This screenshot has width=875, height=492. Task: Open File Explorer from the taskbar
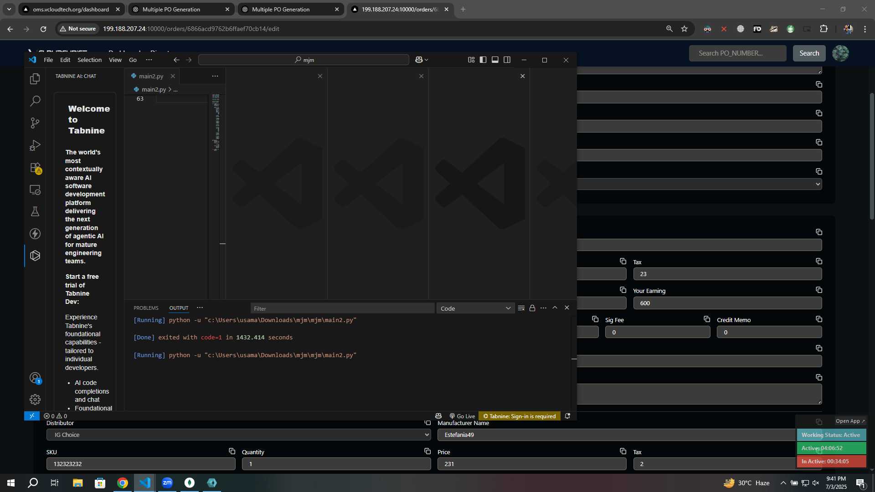77,483
